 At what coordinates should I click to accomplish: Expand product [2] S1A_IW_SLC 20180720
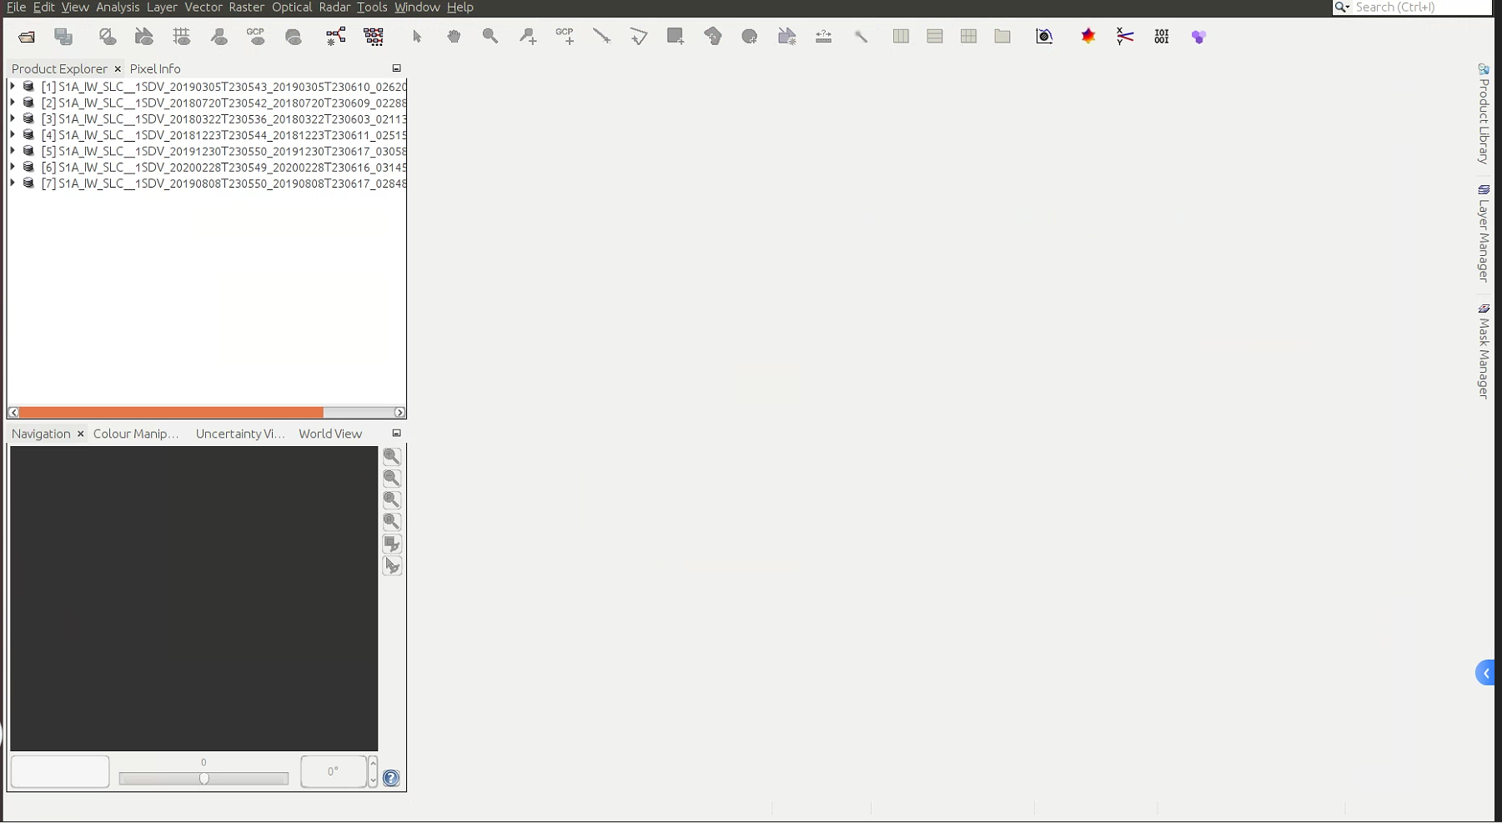point(13,103)
